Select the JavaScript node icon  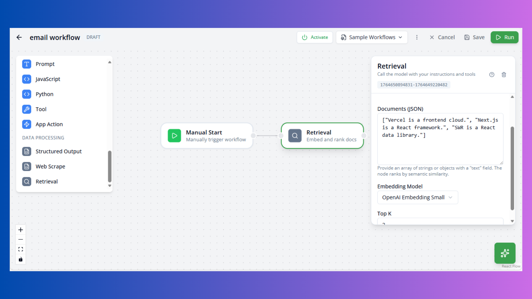coord(27,79)
